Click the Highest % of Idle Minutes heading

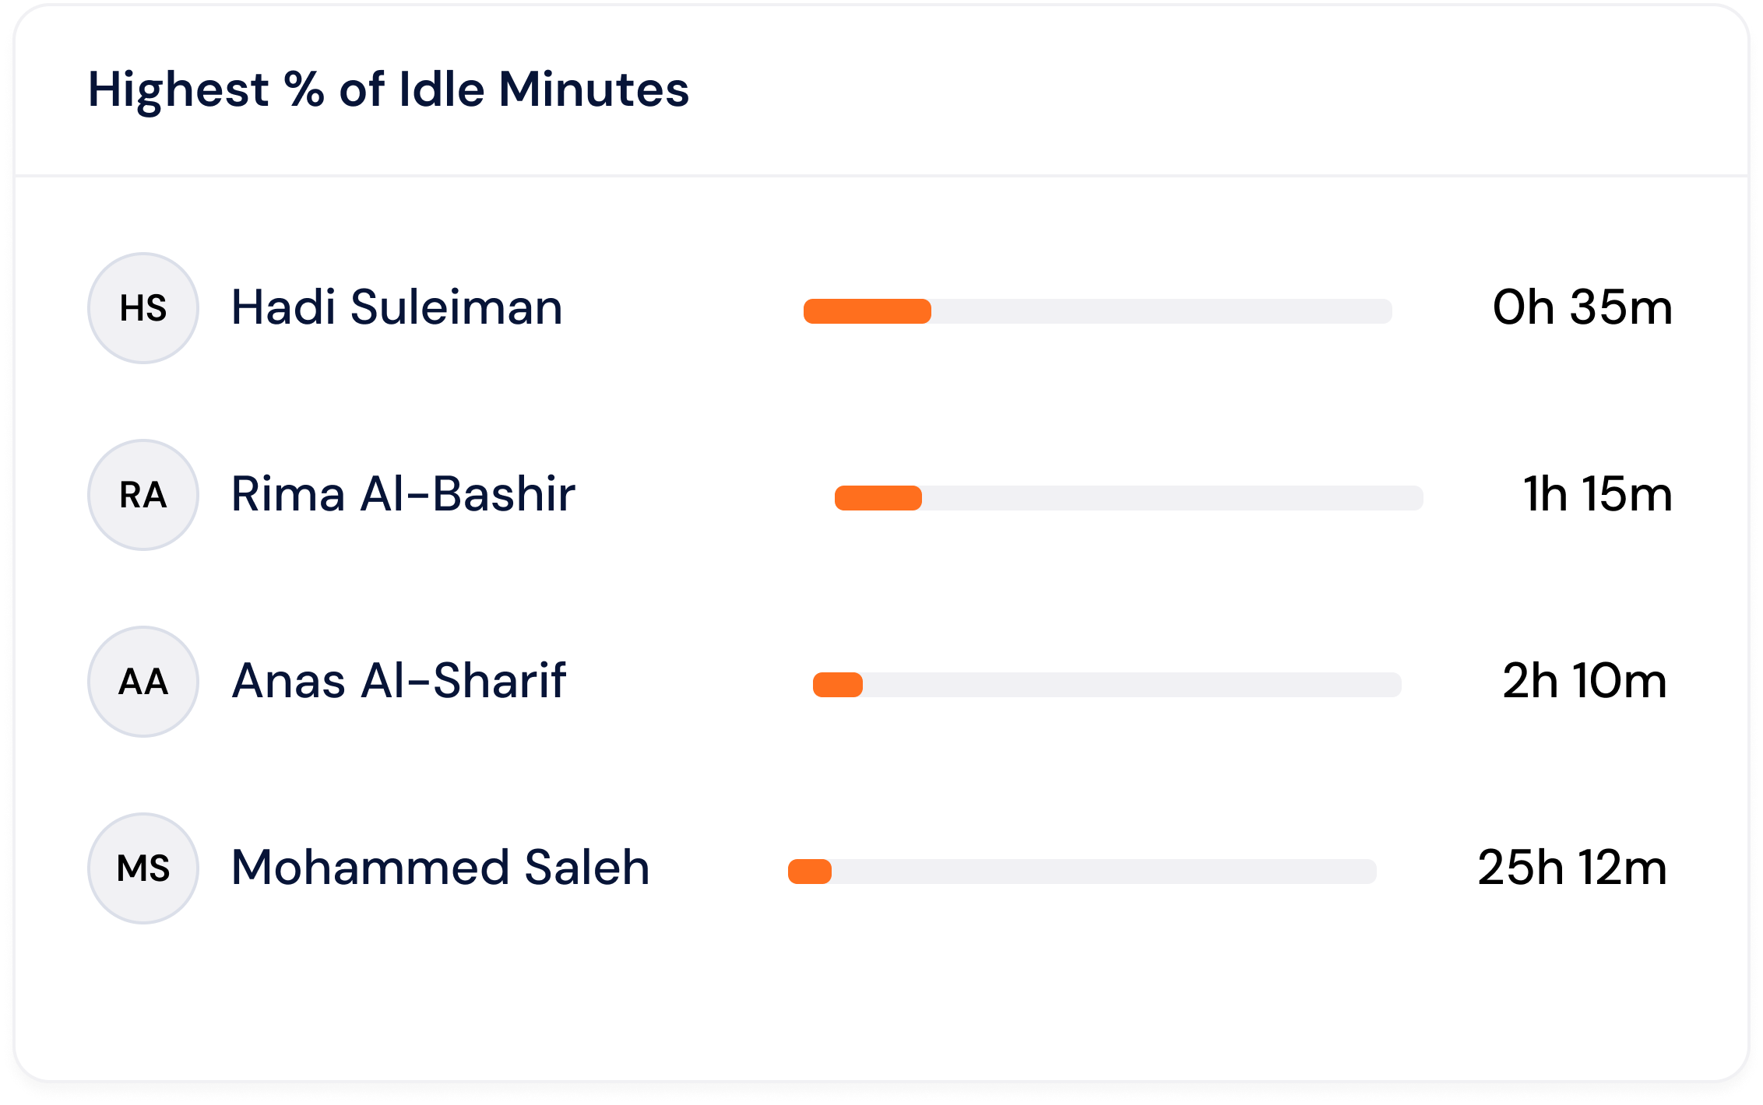[389, 89]
